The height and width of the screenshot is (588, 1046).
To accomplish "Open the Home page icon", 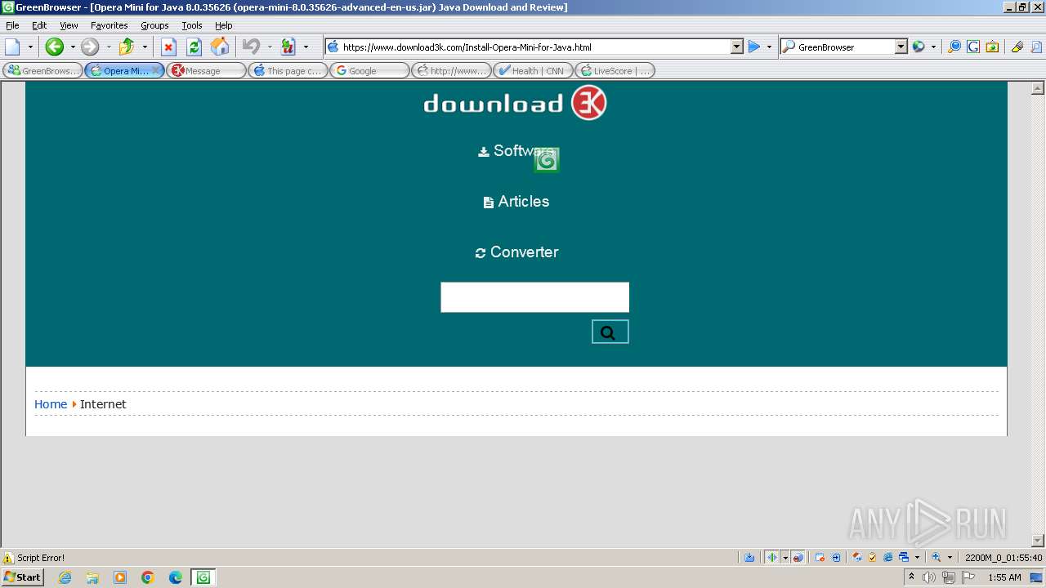I will (x=220, y=47).
